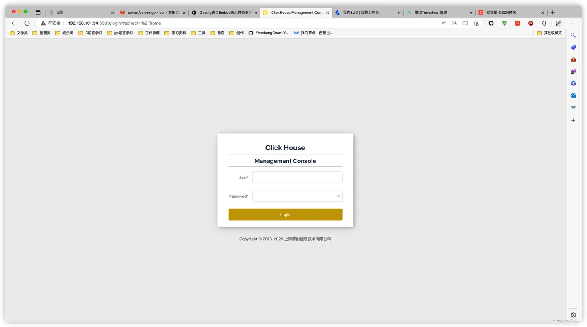Focus the User input field
587x327 pixels.
297,178
